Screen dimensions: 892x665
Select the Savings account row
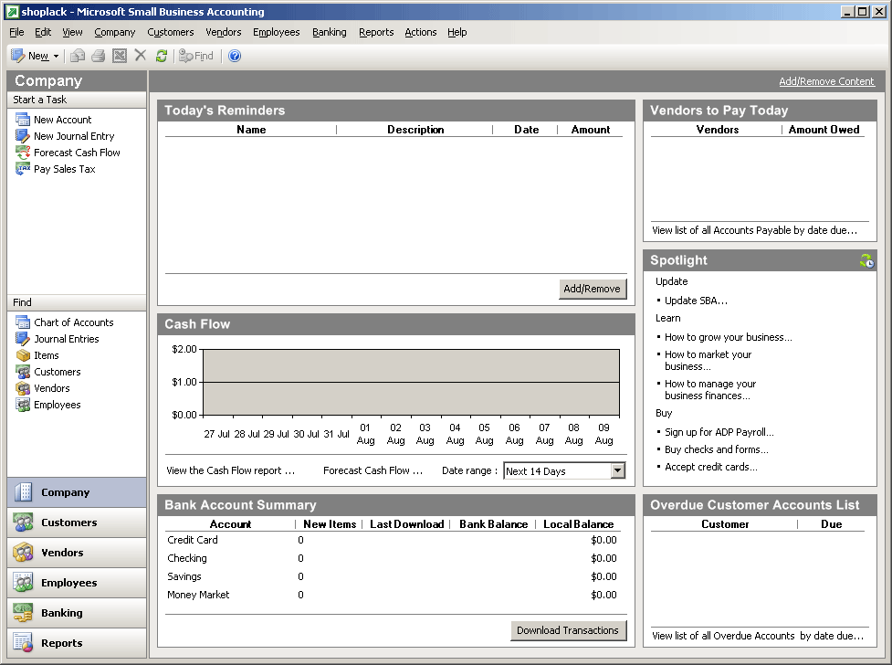click(x=393, y=576)
